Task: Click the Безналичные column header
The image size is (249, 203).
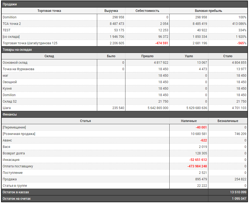Action: pyautogui.click(x=228, y=121)
